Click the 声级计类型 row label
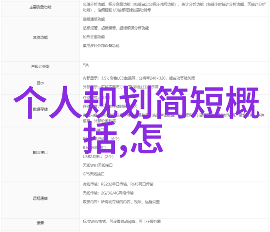 coord(40,66)
